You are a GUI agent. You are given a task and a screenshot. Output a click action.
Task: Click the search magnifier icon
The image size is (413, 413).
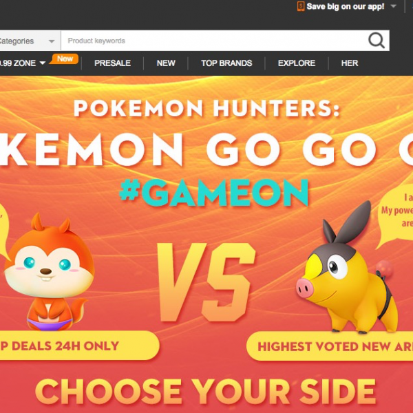(x=377, y=41)
